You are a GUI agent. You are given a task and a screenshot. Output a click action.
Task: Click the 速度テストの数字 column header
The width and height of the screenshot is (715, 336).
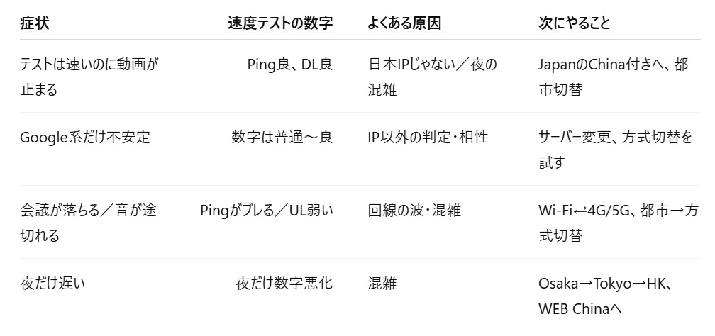[x=280, y=23]
